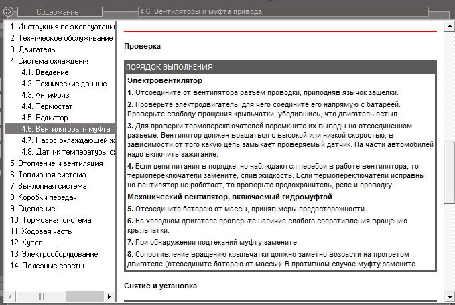Viewport: 455px width, 305px height.
Task: Click step 4 text Если цепи питания в порядке
Action: 277,175
